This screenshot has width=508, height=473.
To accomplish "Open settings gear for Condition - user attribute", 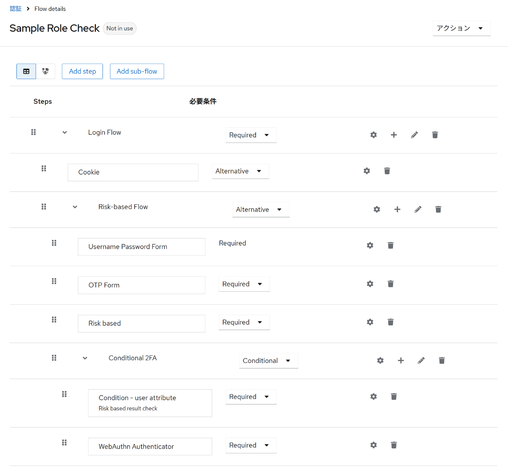I will 373,396.
